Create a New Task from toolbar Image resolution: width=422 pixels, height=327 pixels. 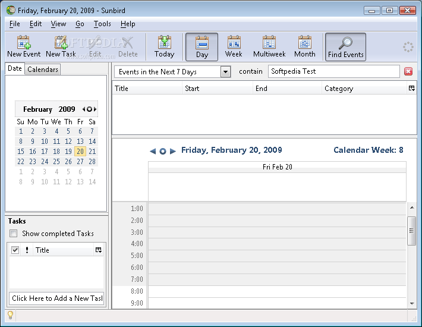(61, 47)
